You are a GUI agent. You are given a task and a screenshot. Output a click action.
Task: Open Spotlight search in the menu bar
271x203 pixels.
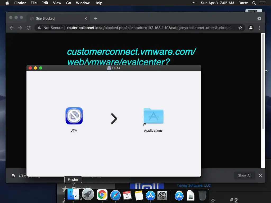click(x=254, y=3)
